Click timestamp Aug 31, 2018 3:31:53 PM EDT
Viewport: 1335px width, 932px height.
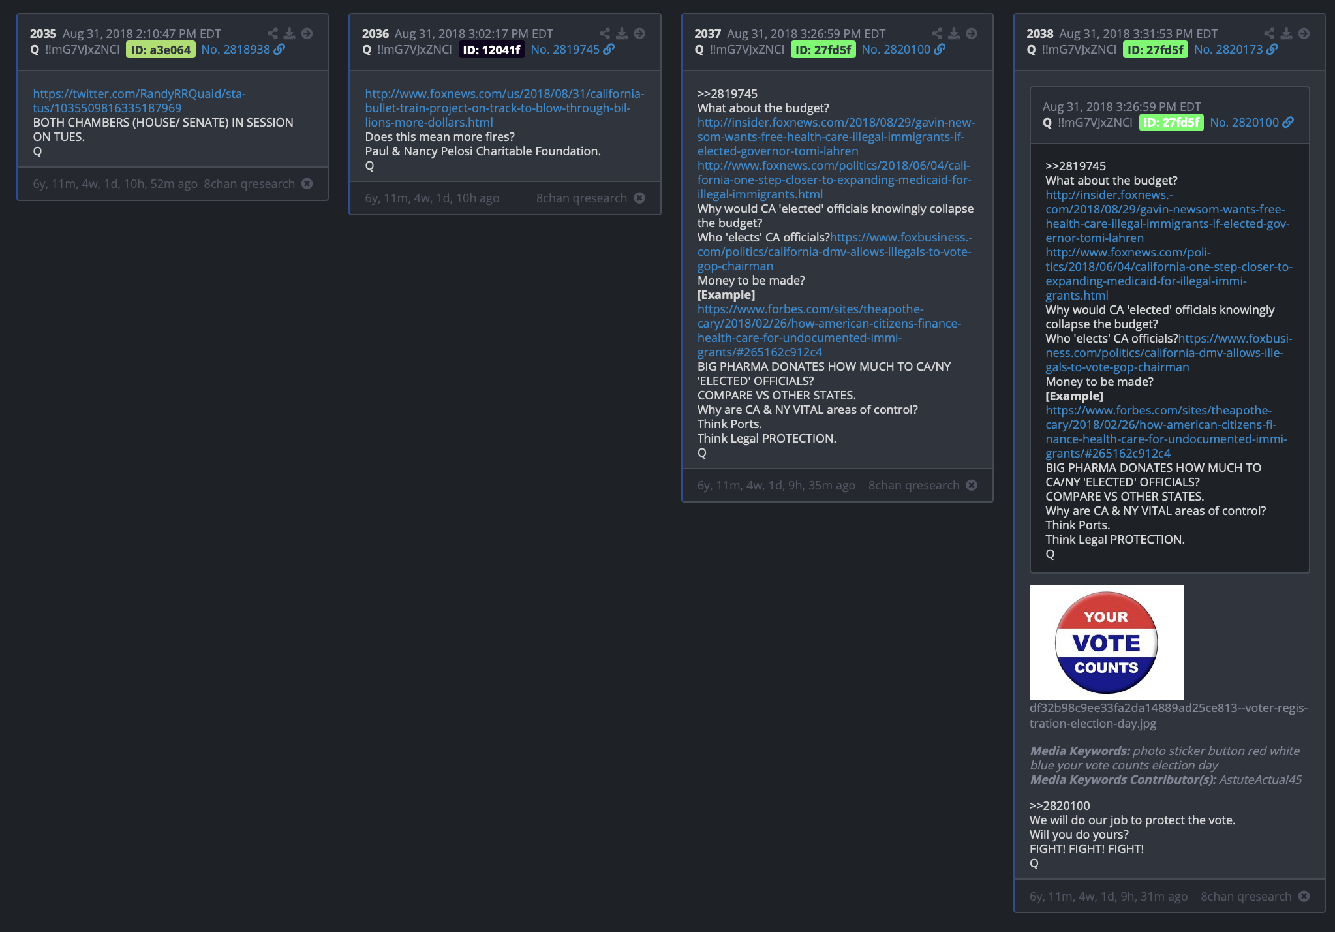tap(1138, 33)
